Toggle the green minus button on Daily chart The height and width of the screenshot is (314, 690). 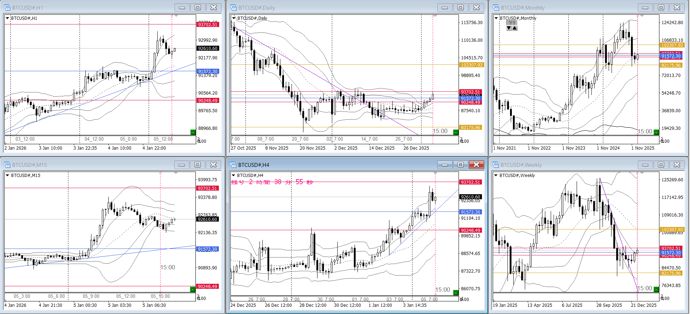click(x=456, y=132)
